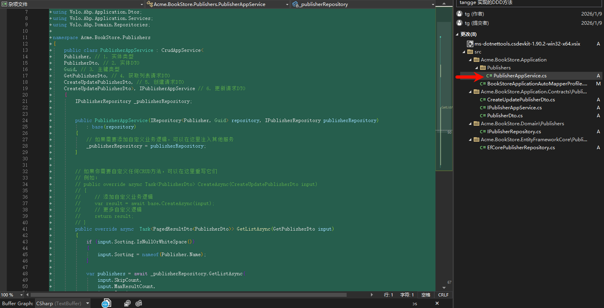Screen dimensions: 604x308
Task: Select IPublisherRepository.cs file
Action: [x=514, y=132]
